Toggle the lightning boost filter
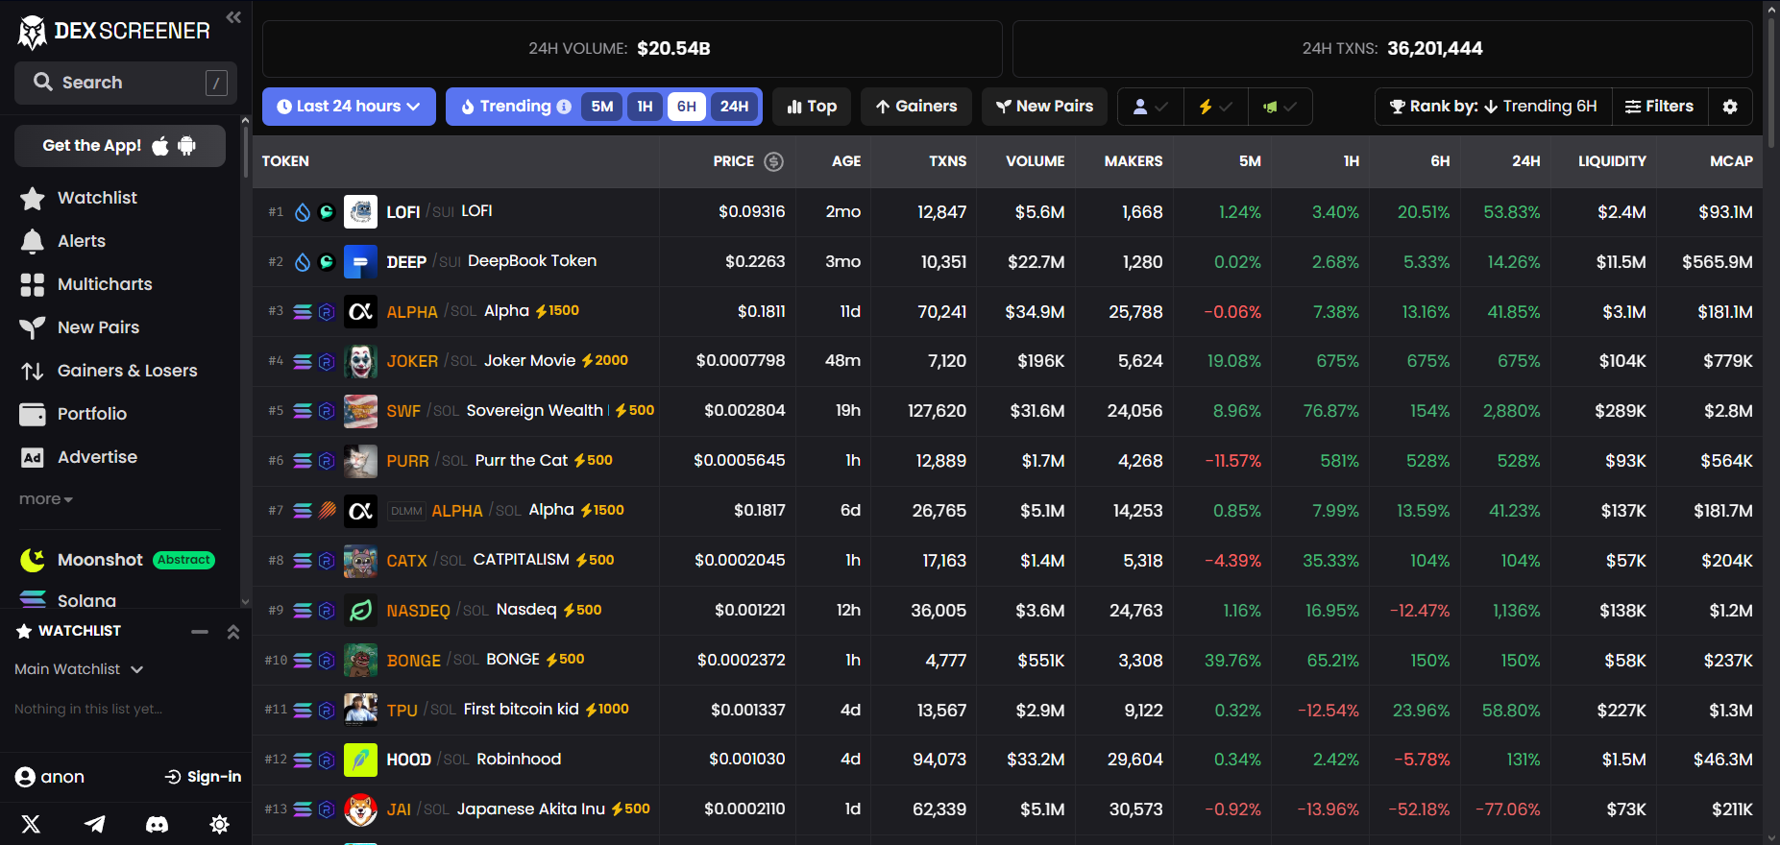Image resolution: width=1780 pixels, height=845 pixels. click(x=1215, y=107)
